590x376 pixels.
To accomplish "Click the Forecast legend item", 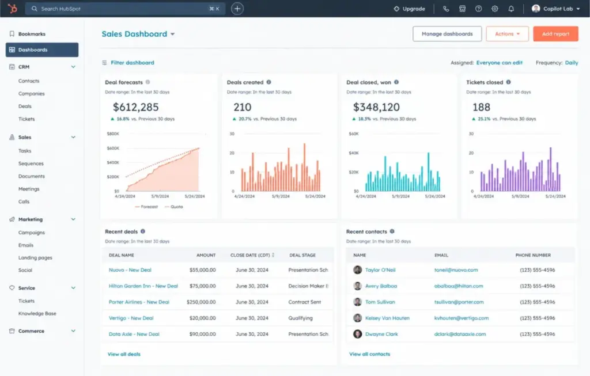I will (x=146, y=207).
